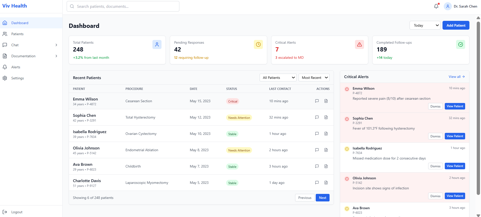View Patient for Isabella Rodriguez's alert
Viewport: 481px width, 217px height.
tap(455, 166)
